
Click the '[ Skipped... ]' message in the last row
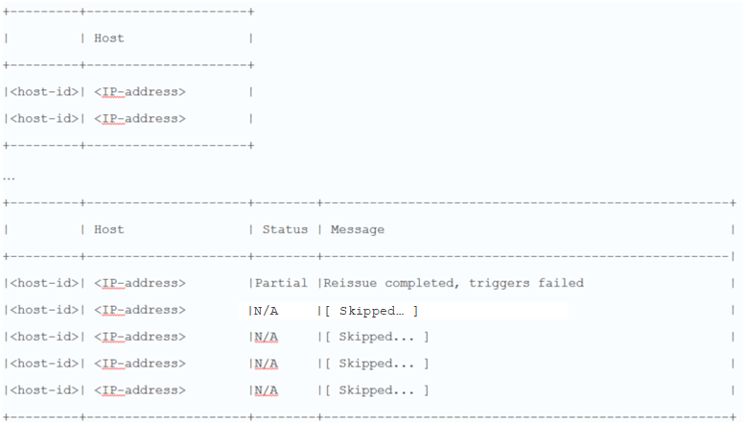tap(377, 390)
